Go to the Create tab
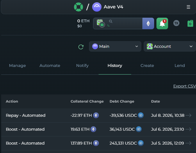Image resolution: width=196 pixels, height=153 pixels. [147, 66]
